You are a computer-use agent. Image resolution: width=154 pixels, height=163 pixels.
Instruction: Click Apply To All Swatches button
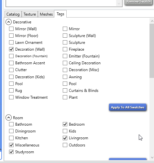click(x=127, y=107)
